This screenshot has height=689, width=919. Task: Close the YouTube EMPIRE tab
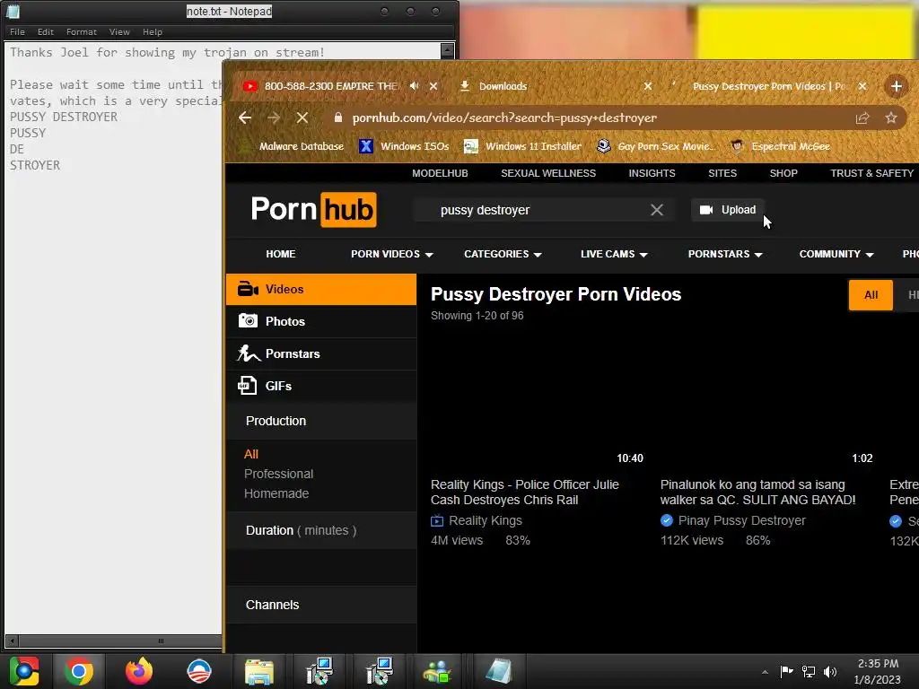[433, 86]
